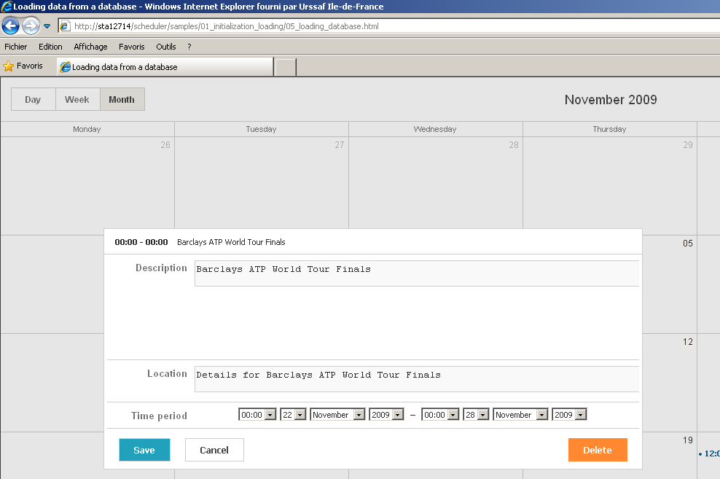
Task: Click the day 29 calendar cell
Action: (609, 186)
